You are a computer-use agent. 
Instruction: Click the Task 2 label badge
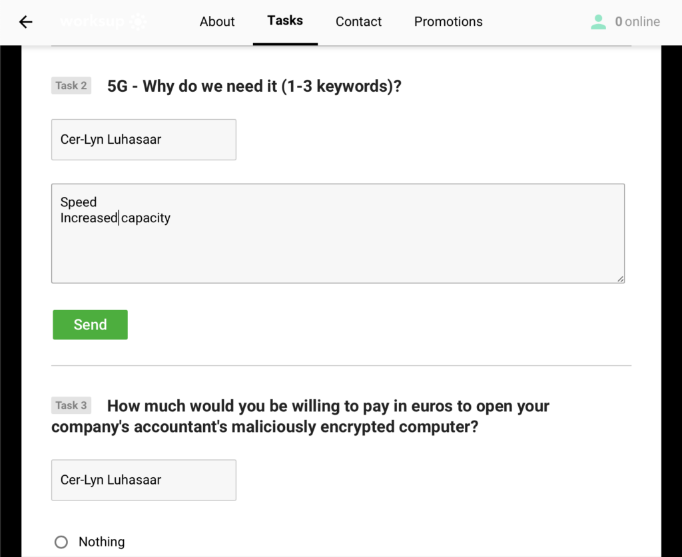(x=71, y=86)
